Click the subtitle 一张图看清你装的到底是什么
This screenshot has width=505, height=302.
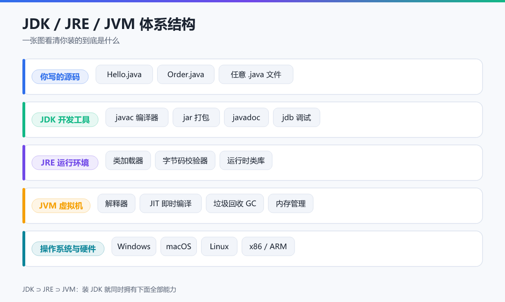(x=71, y=41)
